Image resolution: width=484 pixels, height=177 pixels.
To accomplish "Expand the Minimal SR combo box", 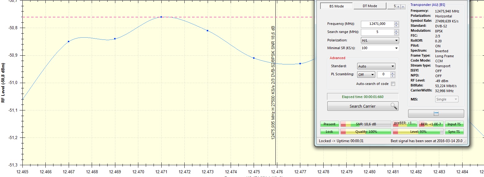I will (380, 48).
